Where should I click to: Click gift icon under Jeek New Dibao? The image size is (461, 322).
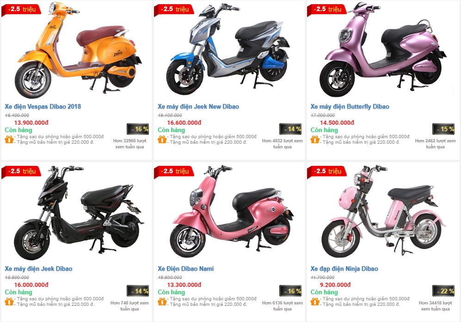pyautogui.click(x=162, y=139)
